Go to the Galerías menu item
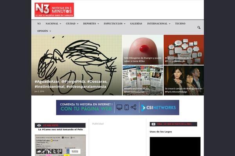 (x=136, y=23)
